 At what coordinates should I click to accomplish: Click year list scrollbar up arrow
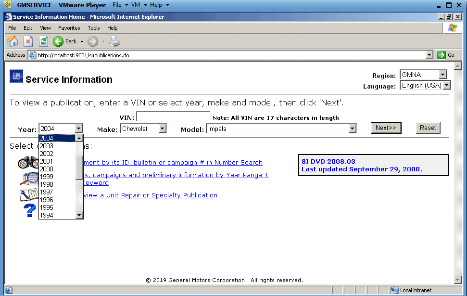(x=79, y=138)
